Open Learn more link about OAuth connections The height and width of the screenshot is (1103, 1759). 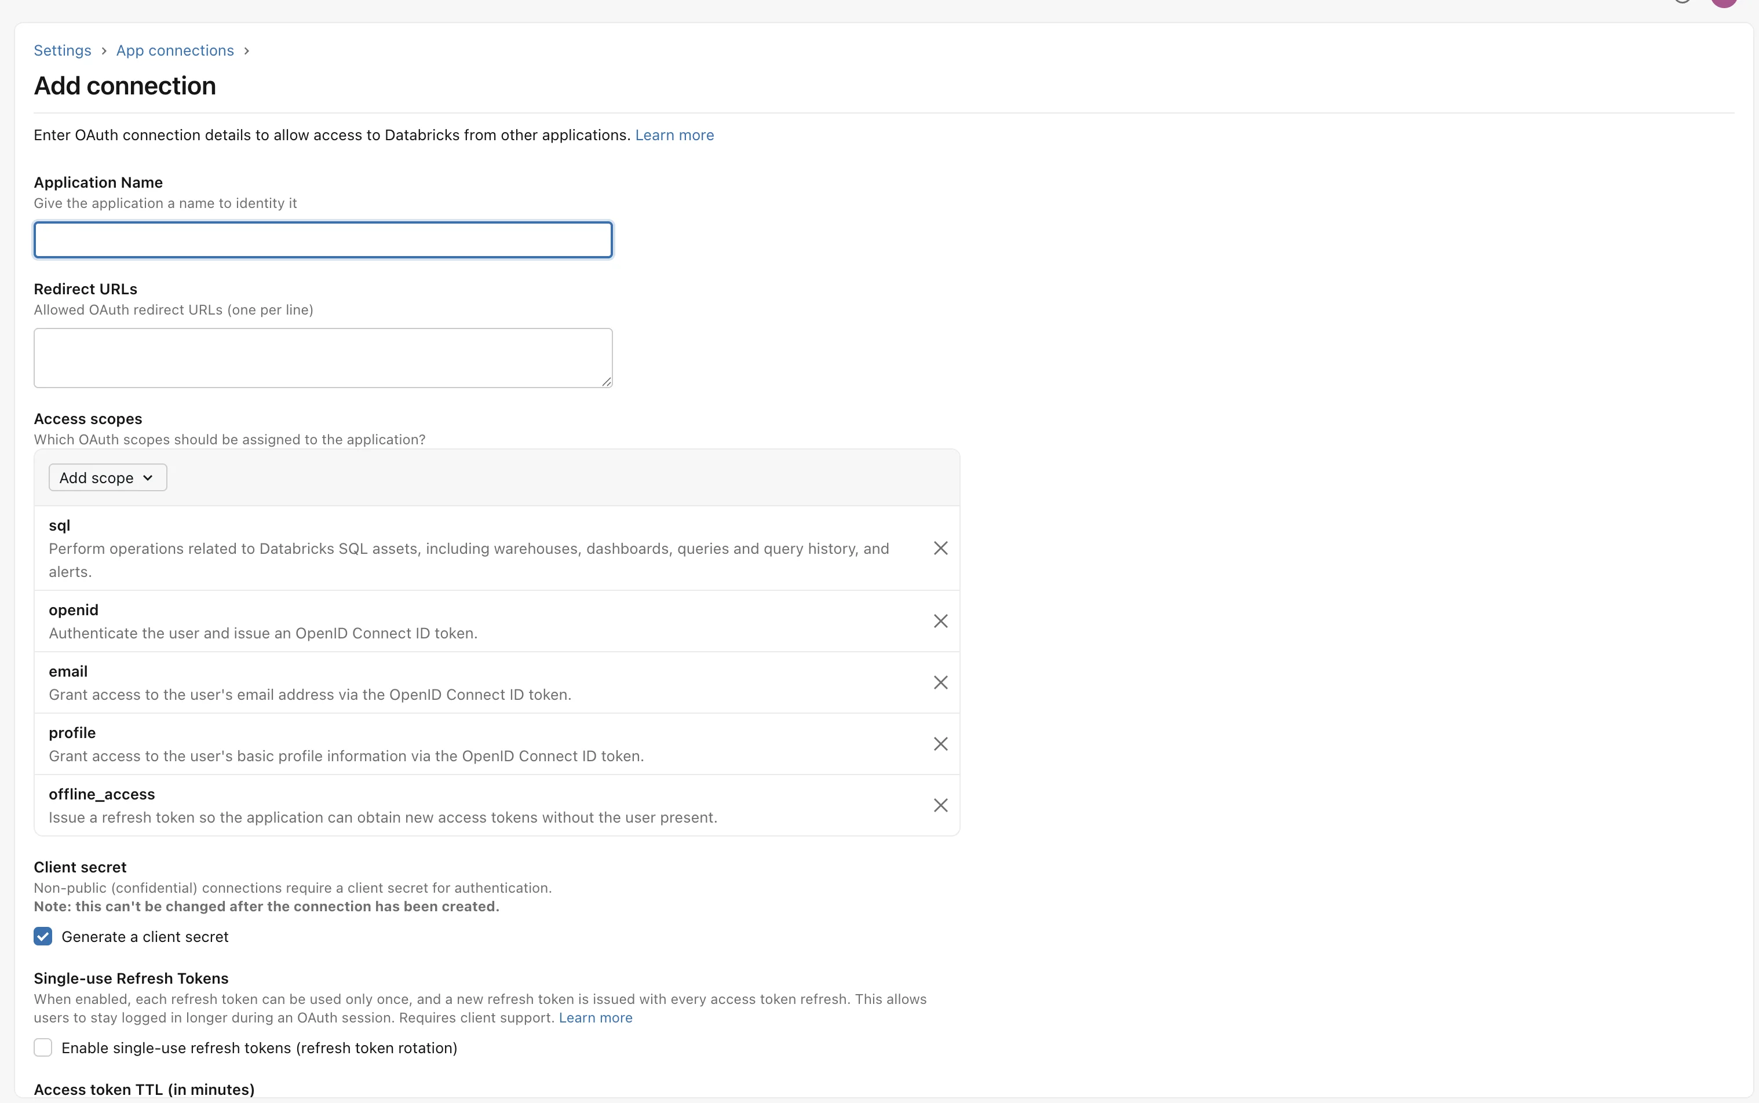[674, 135]
